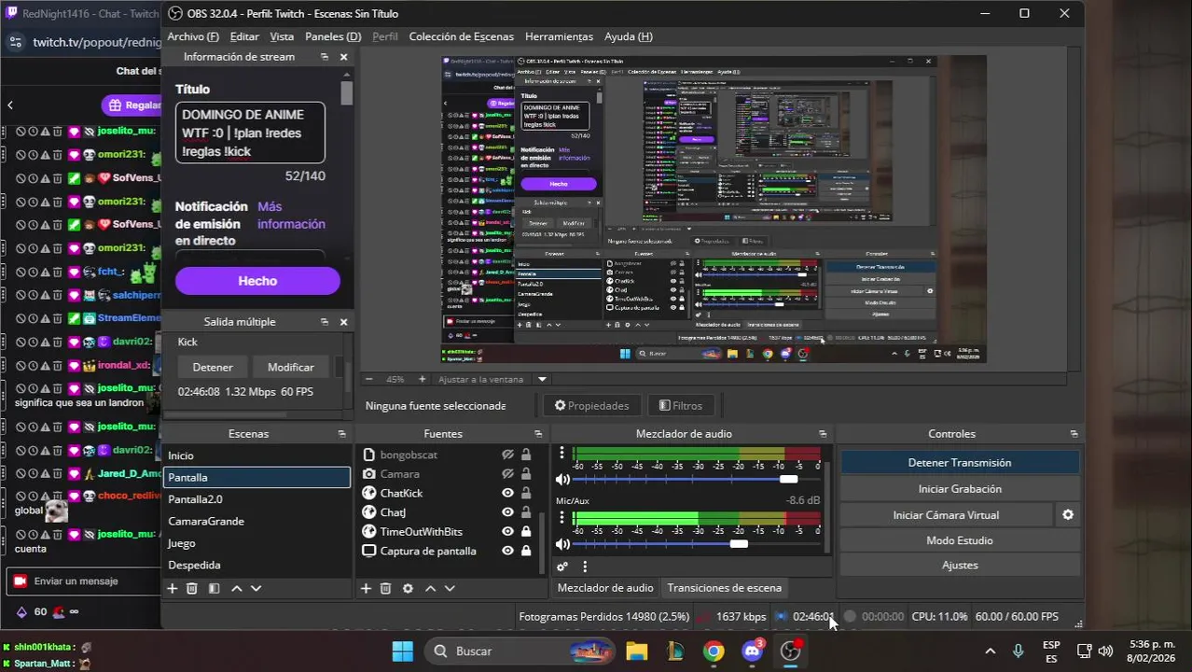This screenshot has height=672, width=1192.
Task: Close the Información de stream dock
Action: tap(343, 57)
